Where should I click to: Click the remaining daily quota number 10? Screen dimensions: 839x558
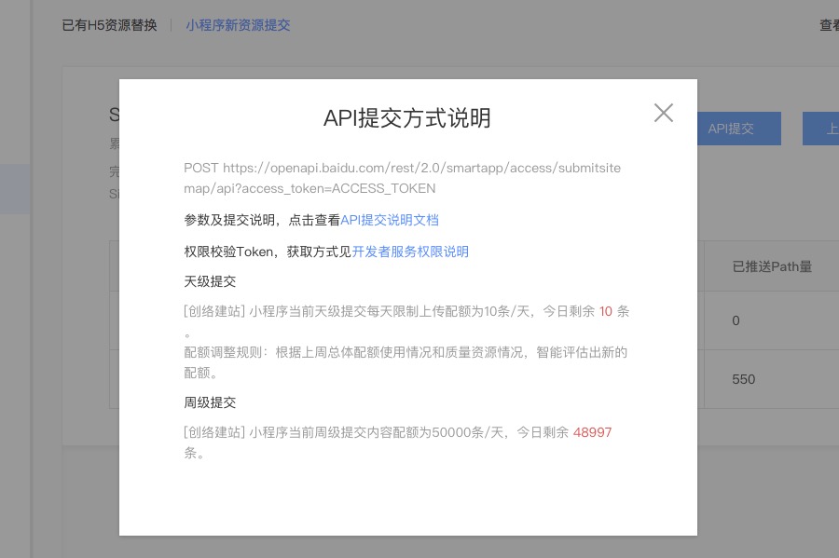click(x=607, y=311)
